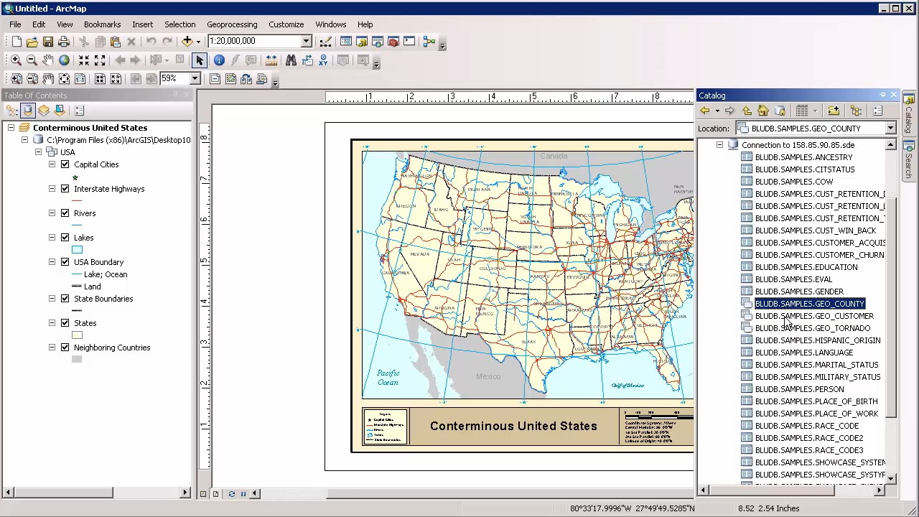
Task: Save the map with the floppy icon
Action: click(x=48, y=42)
